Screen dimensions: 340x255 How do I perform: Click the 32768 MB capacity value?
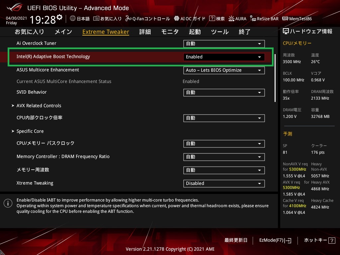tap(320, 117)
